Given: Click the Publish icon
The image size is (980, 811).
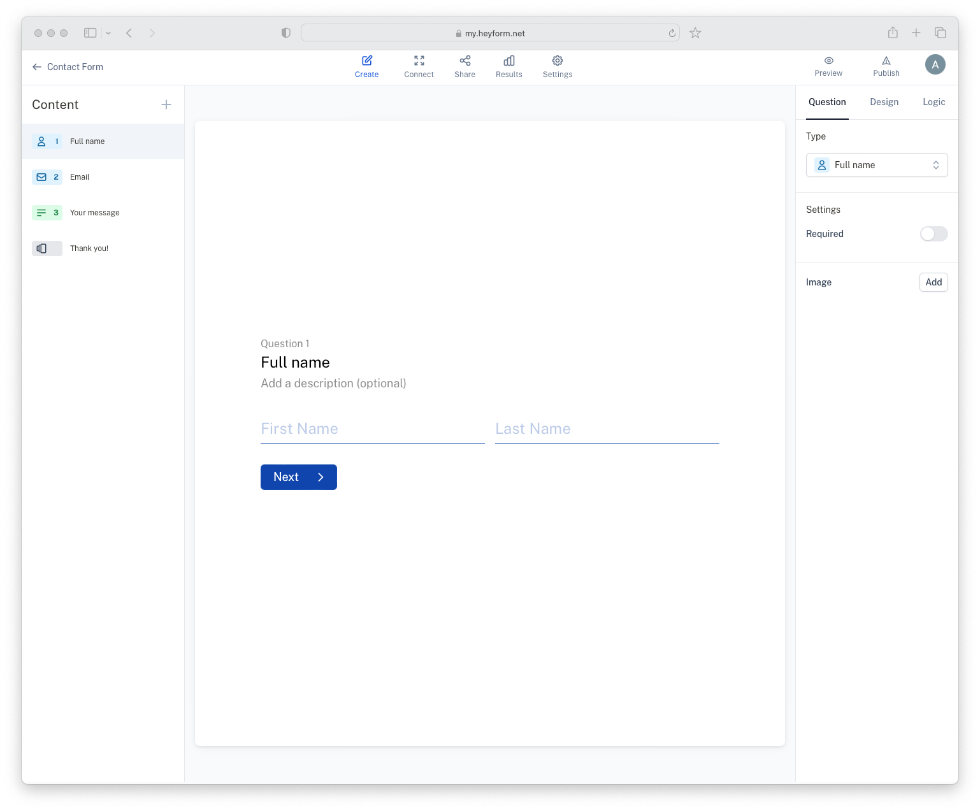Looking at the screenshot, I should (x=886, y=61).
